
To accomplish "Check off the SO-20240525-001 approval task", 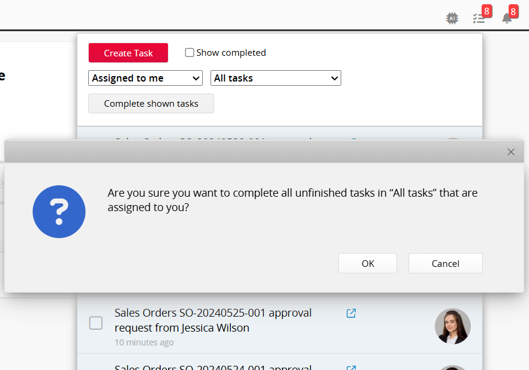I will pyautogui.click(x=96, y=323).
